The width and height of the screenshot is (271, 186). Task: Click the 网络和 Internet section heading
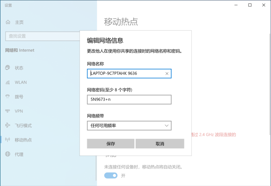(x=20, y=50)
